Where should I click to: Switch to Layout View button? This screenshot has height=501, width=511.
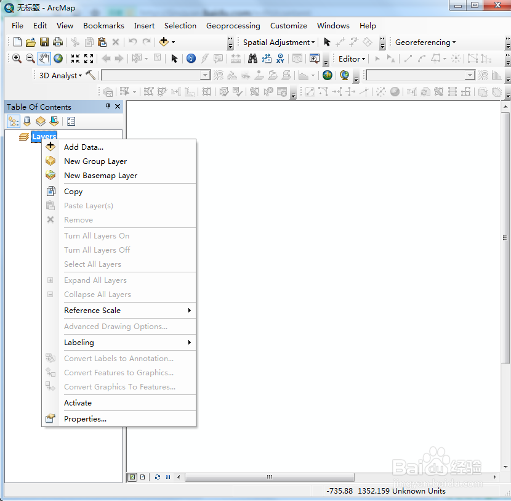point(142,477)
